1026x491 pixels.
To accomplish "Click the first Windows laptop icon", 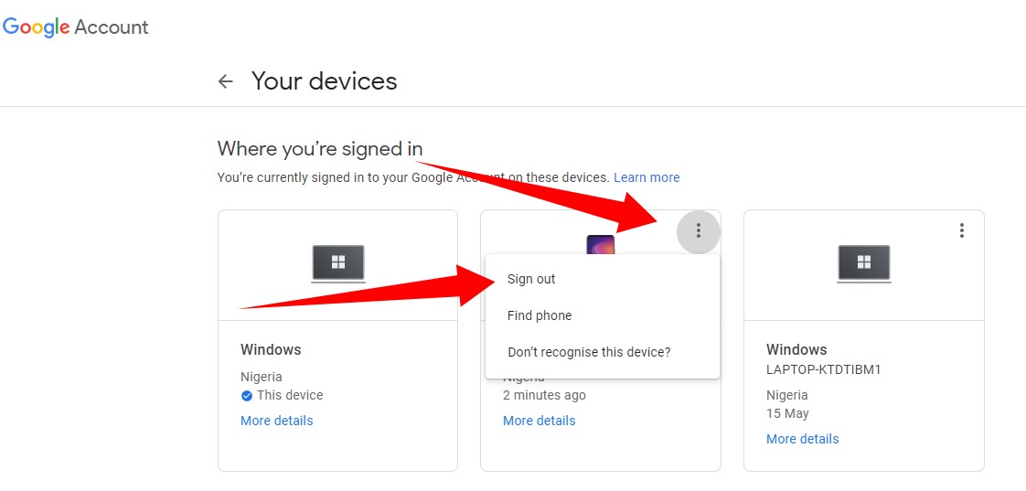I will pos(338,264).
